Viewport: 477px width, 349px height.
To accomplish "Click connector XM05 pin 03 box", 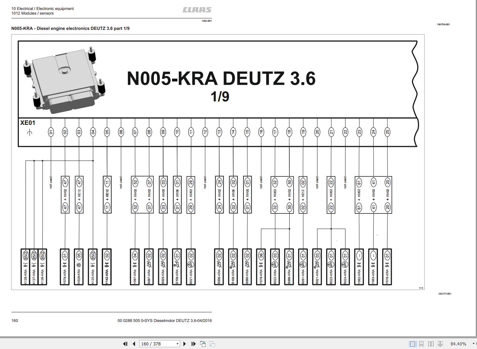I will click(163, 195).
